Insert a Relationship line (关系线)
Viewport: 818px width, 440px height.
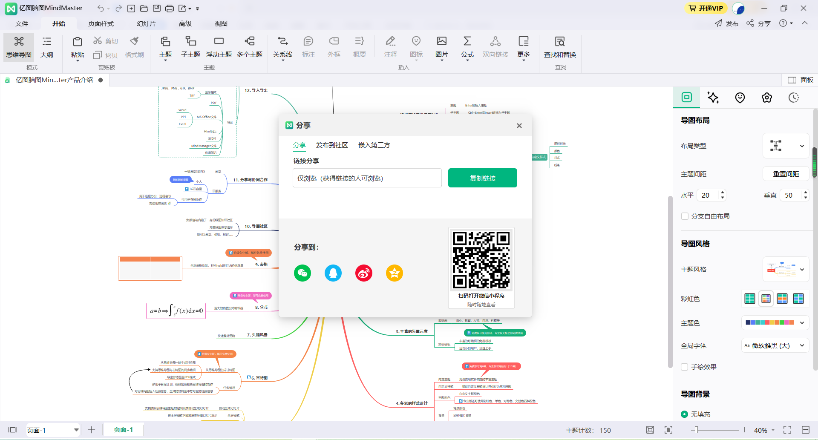(282, 47)
